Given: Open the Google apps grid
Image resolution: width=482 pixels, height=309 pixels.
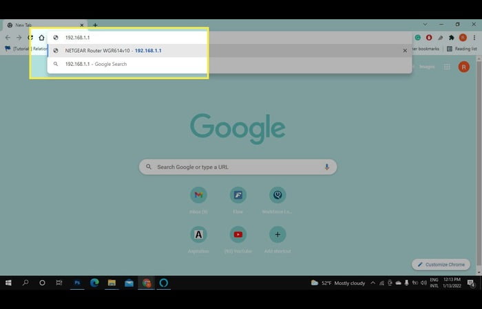Looking at the screenshot, I should click(447, 67).
